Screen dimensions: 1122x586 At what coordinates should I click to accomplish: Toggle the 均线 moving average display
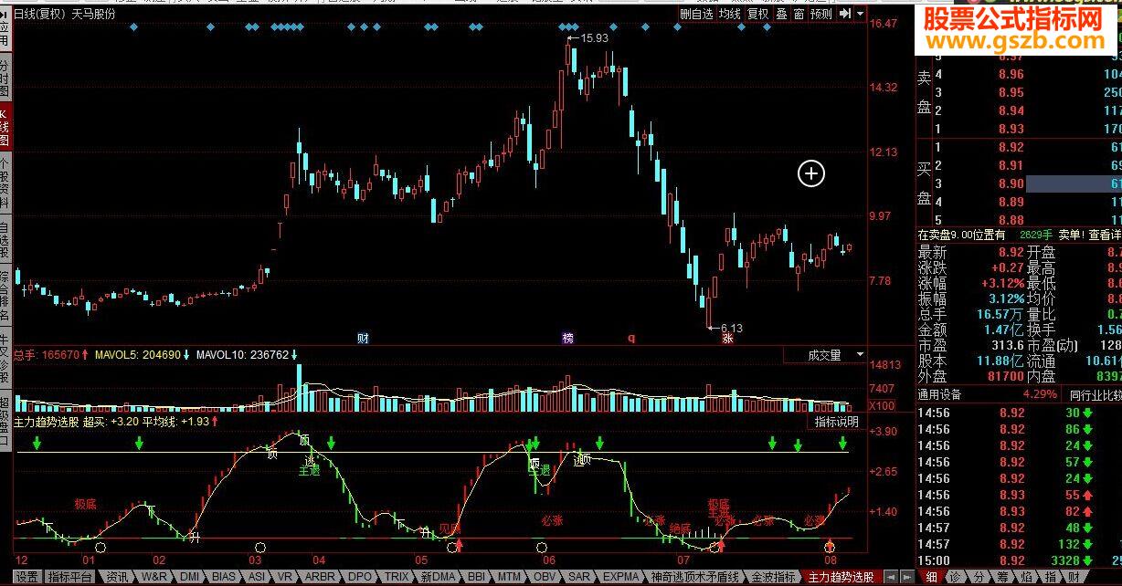(729, 14)
